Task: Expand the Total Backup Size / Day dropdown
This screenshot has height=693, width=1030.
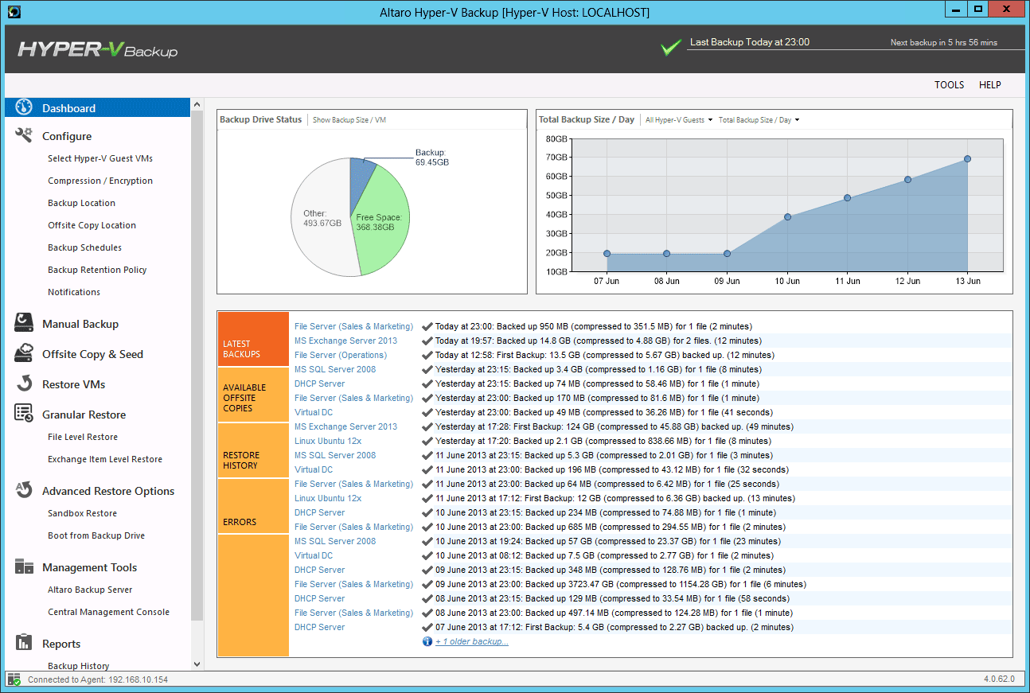Action: 759,120
